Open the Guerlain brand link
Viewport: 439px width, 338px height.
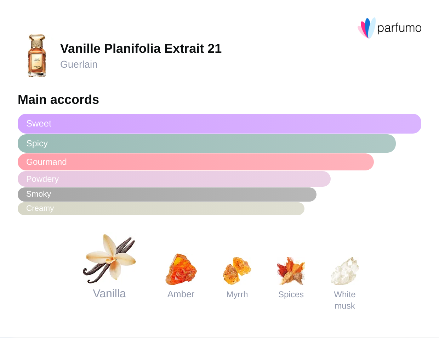click(x=79, y=64)
